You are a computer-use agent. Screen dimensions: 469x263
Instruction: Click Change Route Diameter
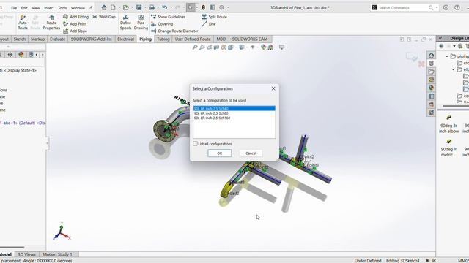[174, 31]
